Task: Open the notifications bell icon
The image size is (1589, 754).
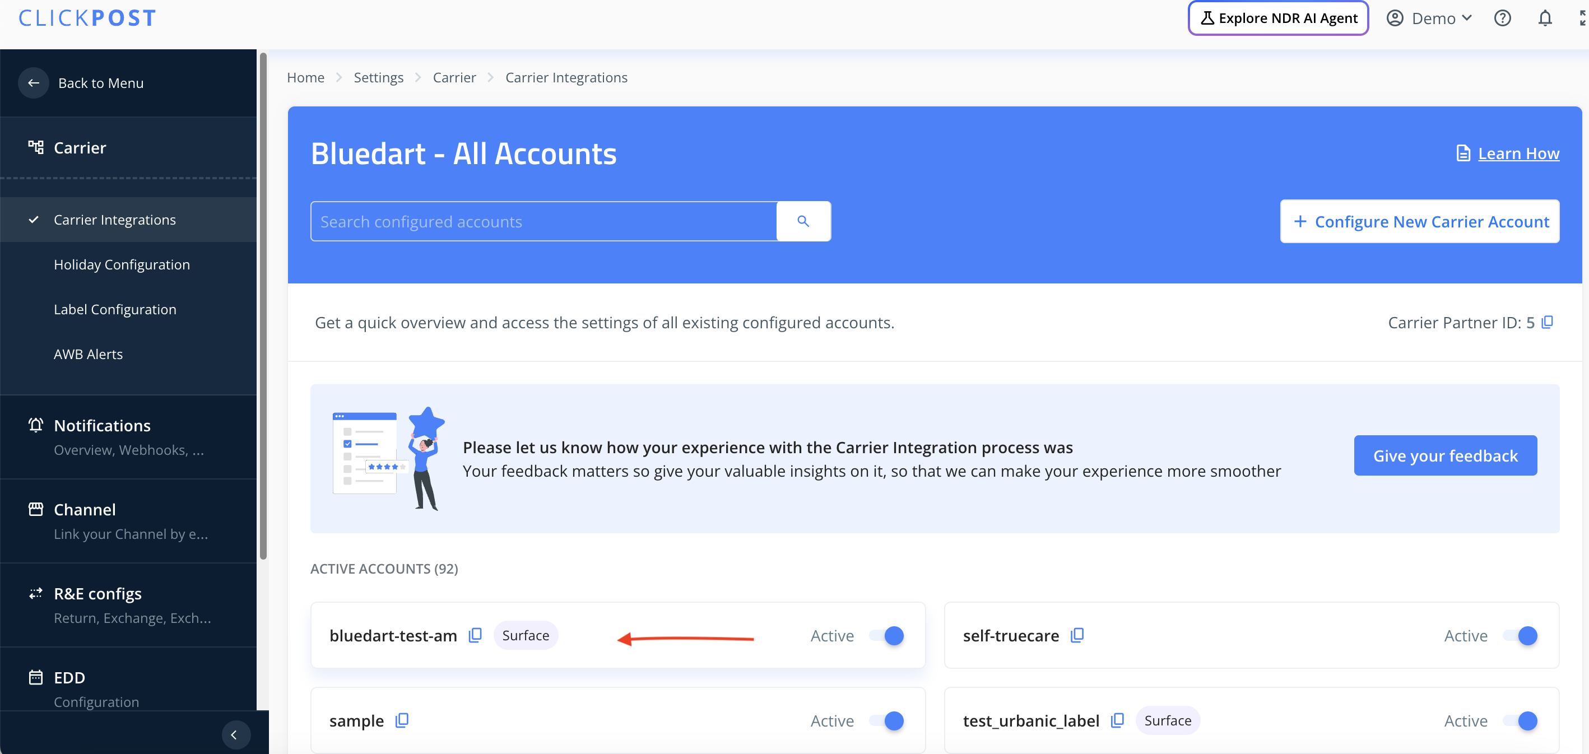Action: [x=1545, y=18]
